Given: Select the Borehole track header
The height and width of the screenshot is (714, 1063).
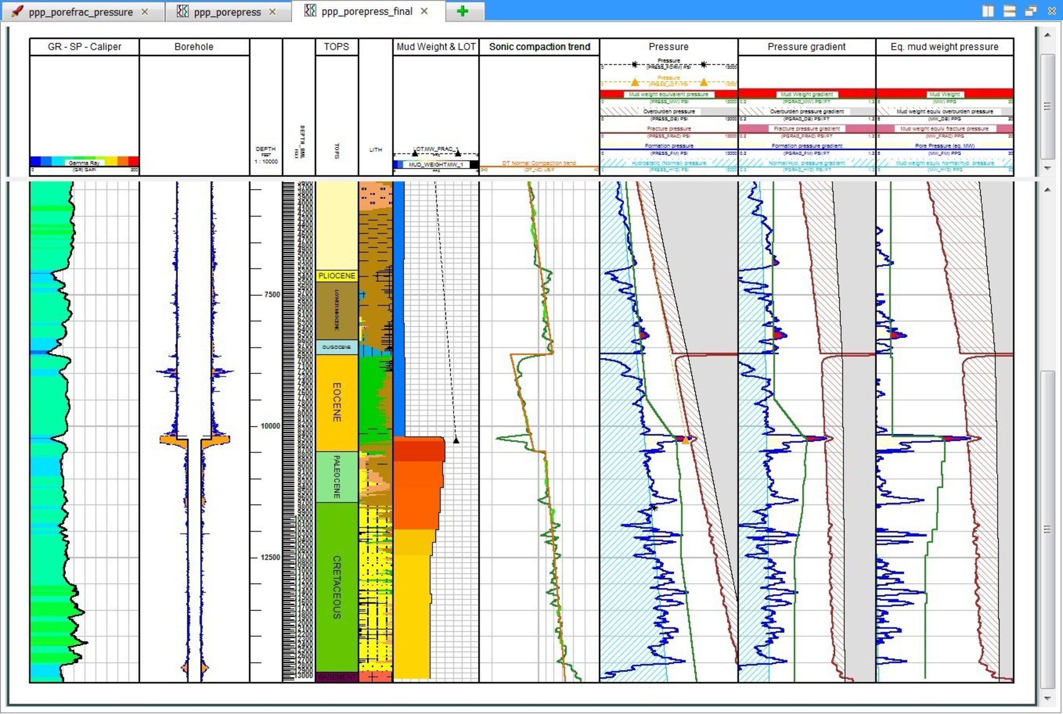Looking at the screenshot, I should (x=194, y=47).
